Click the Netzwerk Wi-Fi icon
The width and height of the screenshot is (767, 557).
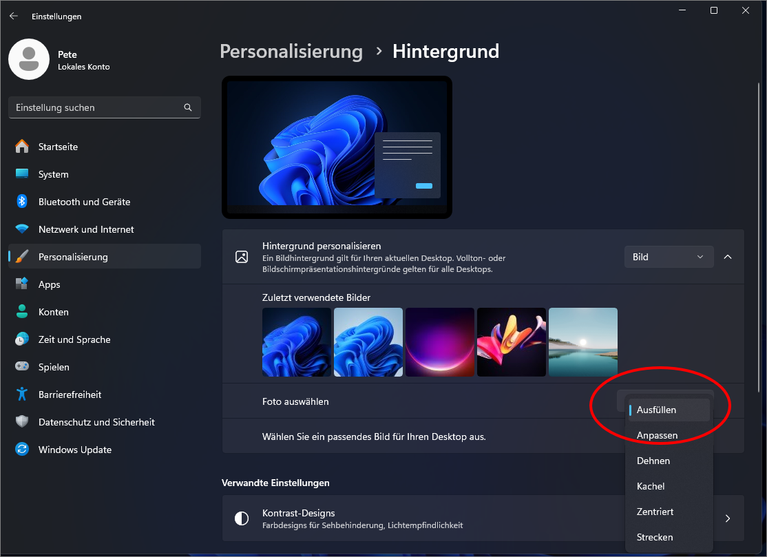pos(22,229)
